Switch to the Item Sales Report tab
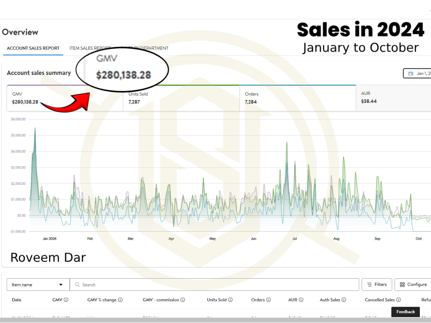Viewport: 431px width, 323px height. [x=90, y=48]
